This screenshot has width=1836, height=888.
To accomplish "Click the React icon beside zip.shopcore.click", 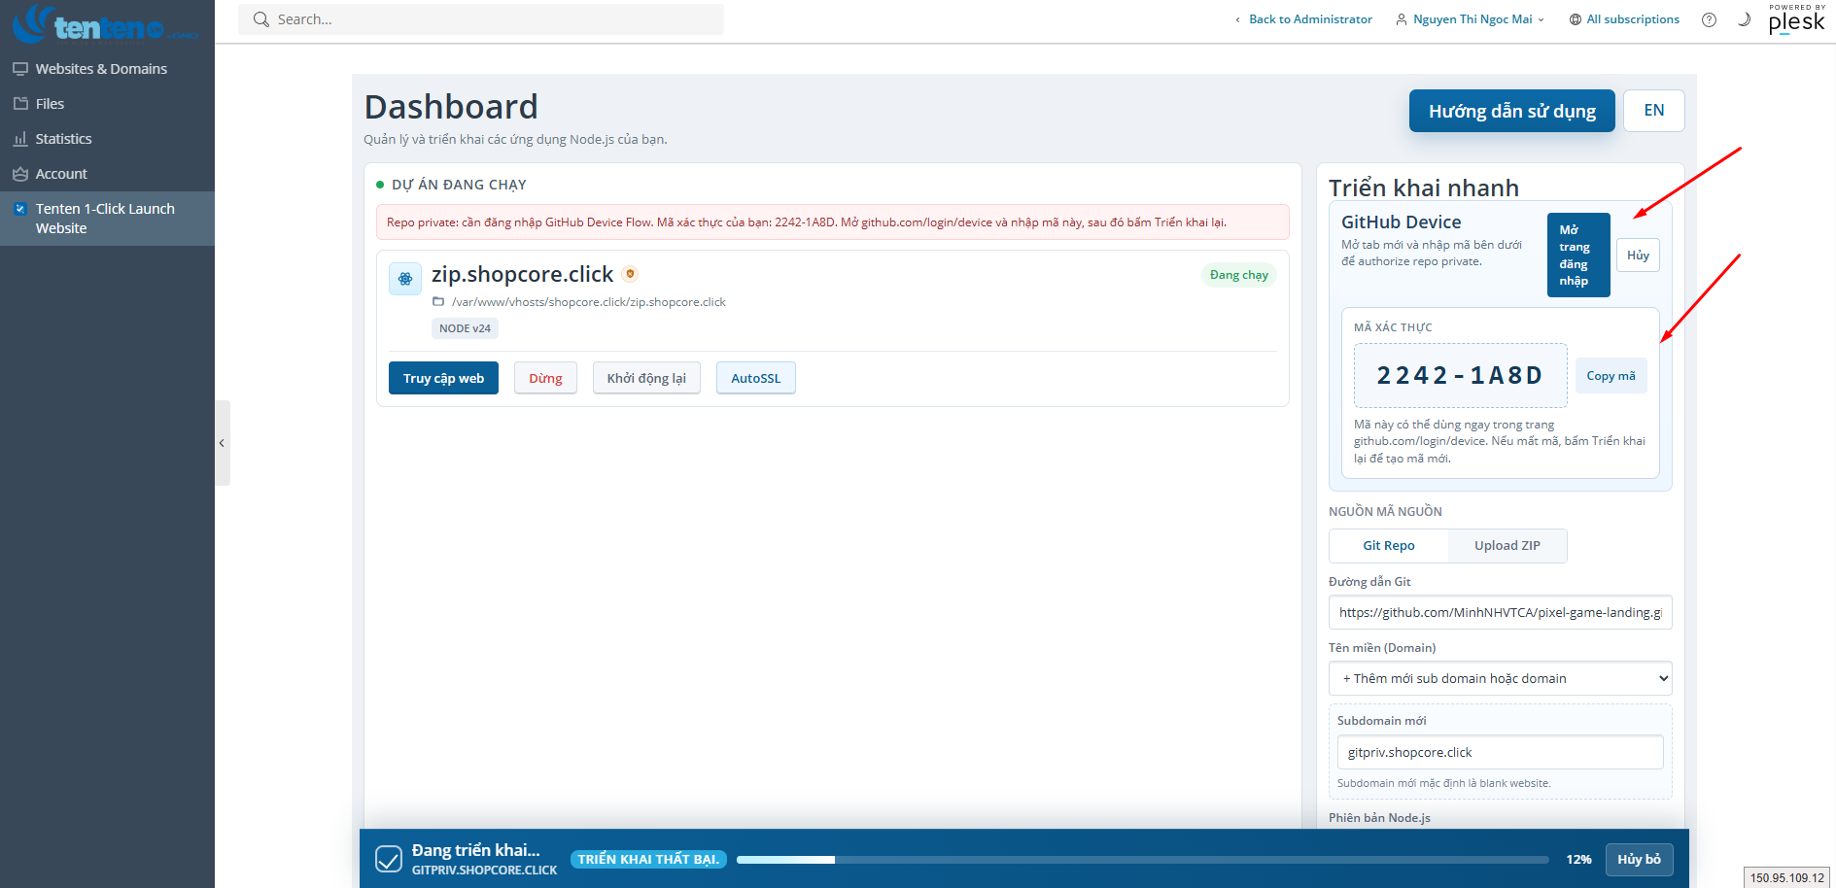I will point(405,278).
